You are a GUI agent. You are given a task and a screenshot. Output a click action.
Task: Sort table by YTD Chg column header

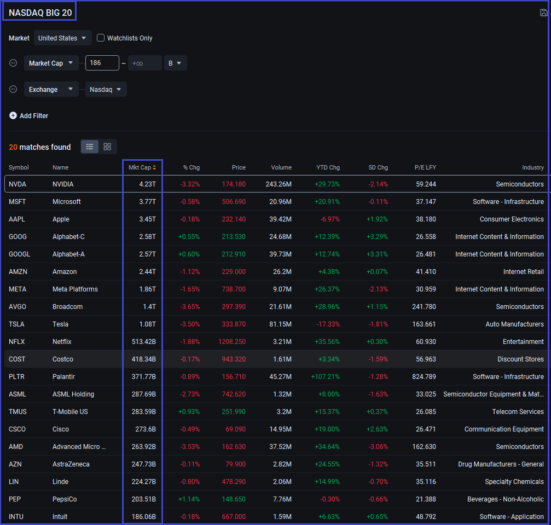coord(328,167)
